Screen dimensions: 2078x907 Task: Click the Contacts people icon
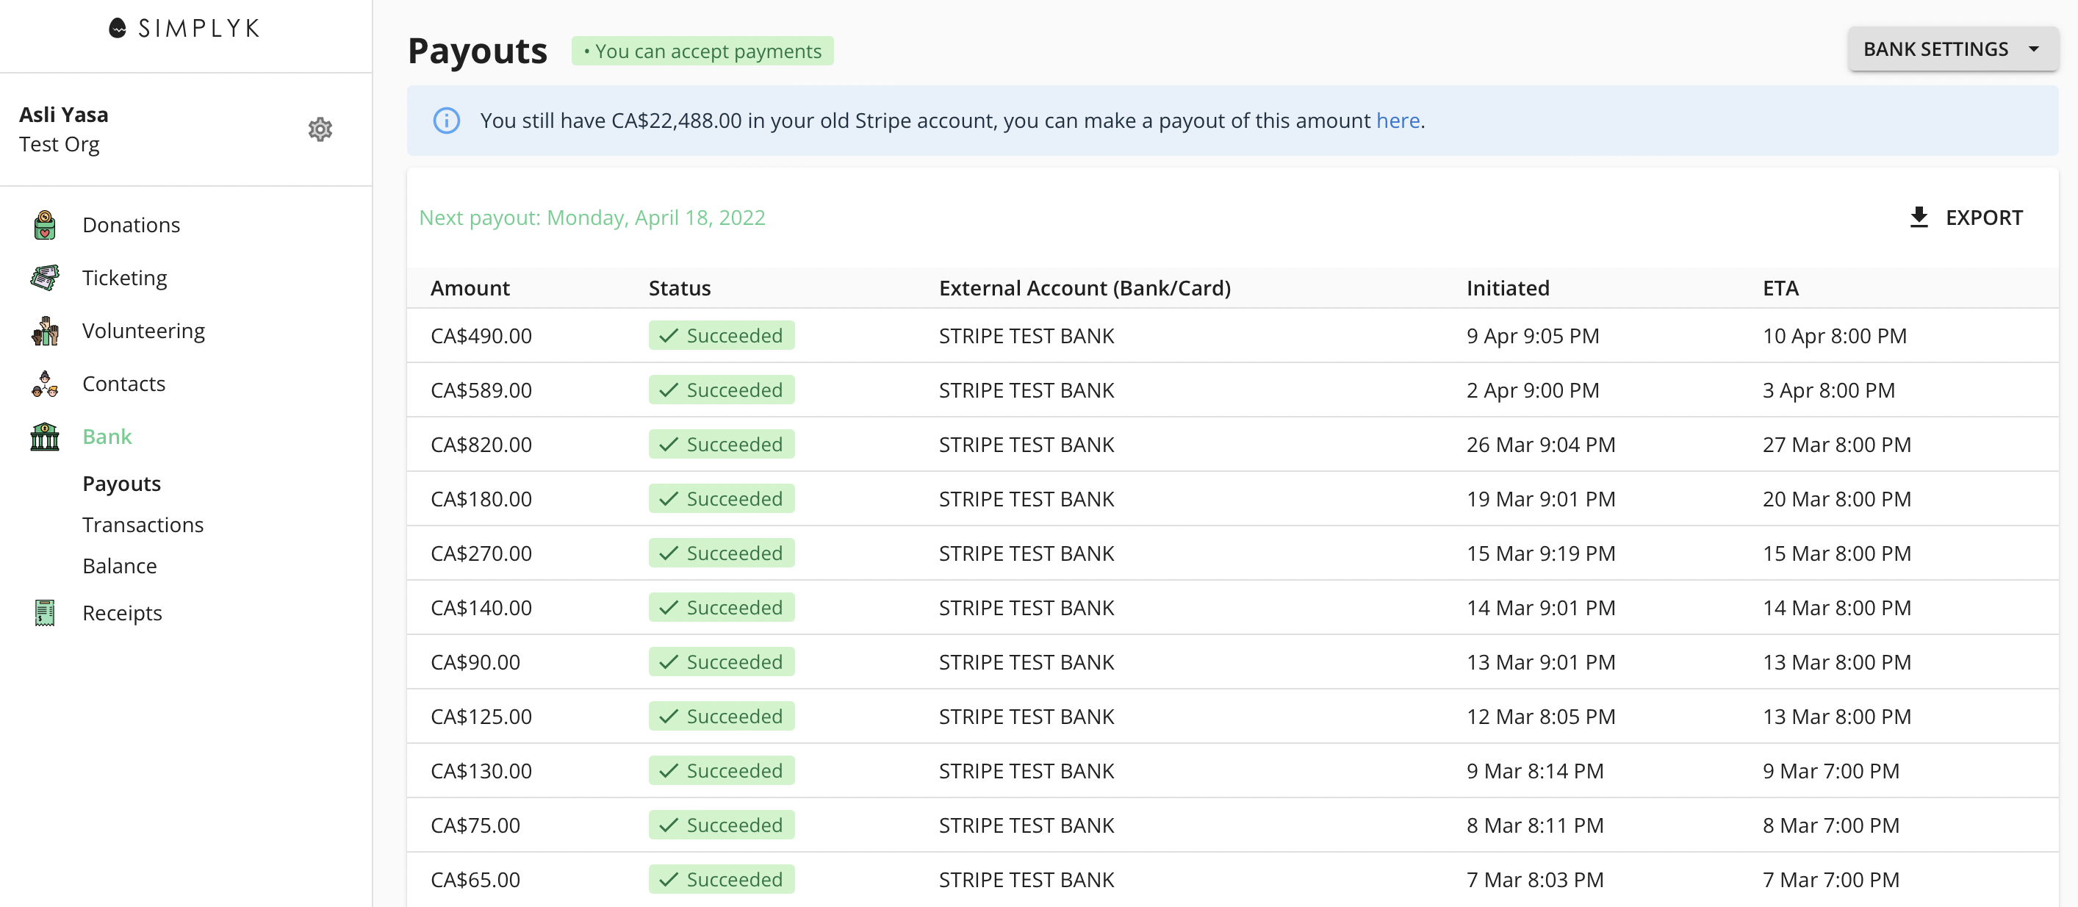45,384
